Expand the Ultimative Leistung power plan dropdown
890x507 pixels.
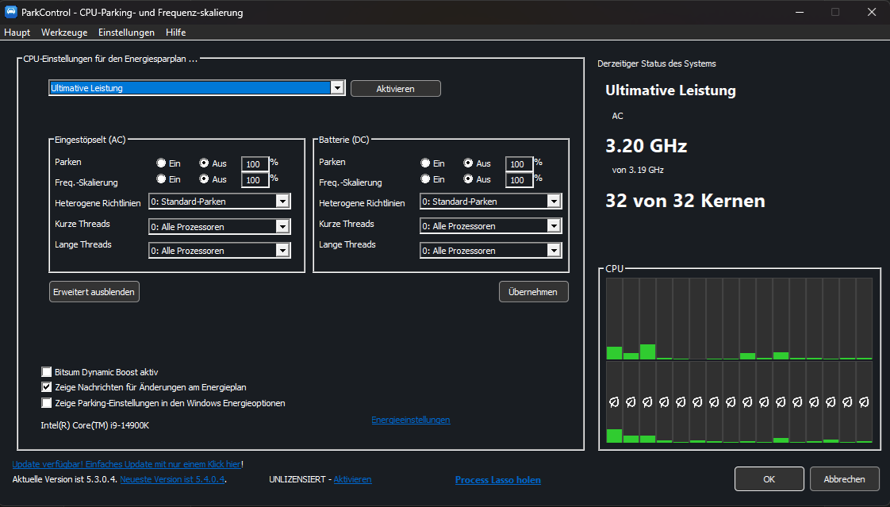(x=337, y=88)
